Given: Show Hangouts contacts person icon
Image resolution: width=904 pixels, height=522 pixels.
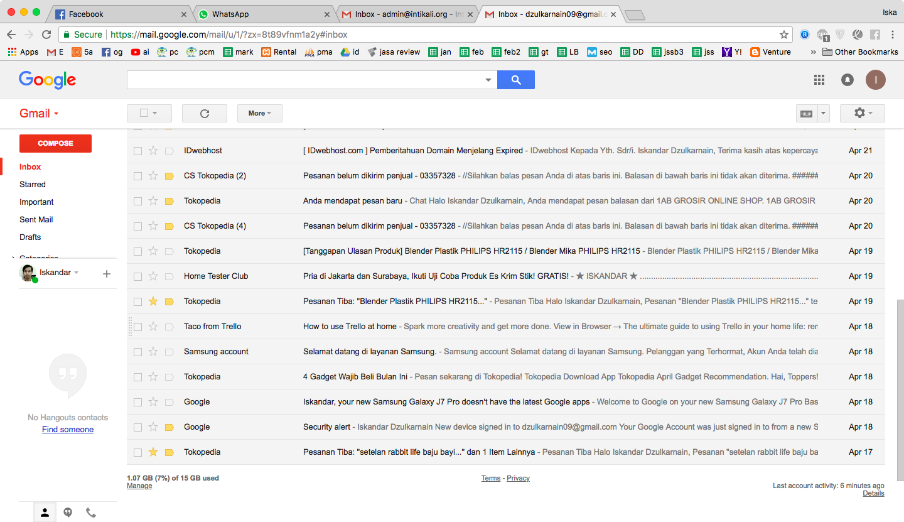Looking at the screenshot, I should pos(45,513).
